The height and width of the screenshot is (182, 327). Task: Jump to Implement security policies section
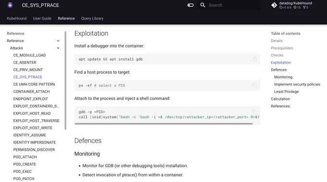point(297,85)
